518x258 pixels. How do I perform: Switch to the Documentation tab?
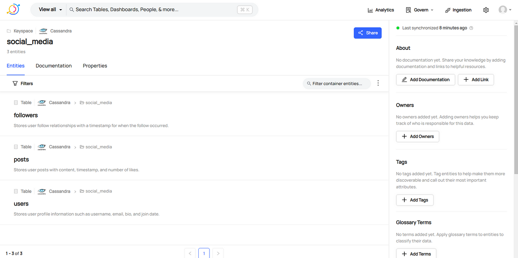point(54,66)
